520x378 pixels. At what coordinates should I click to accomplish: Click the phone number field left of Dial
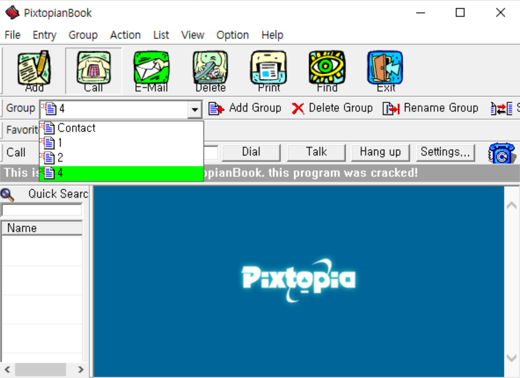pyautogui.click(x=211, y=153)
